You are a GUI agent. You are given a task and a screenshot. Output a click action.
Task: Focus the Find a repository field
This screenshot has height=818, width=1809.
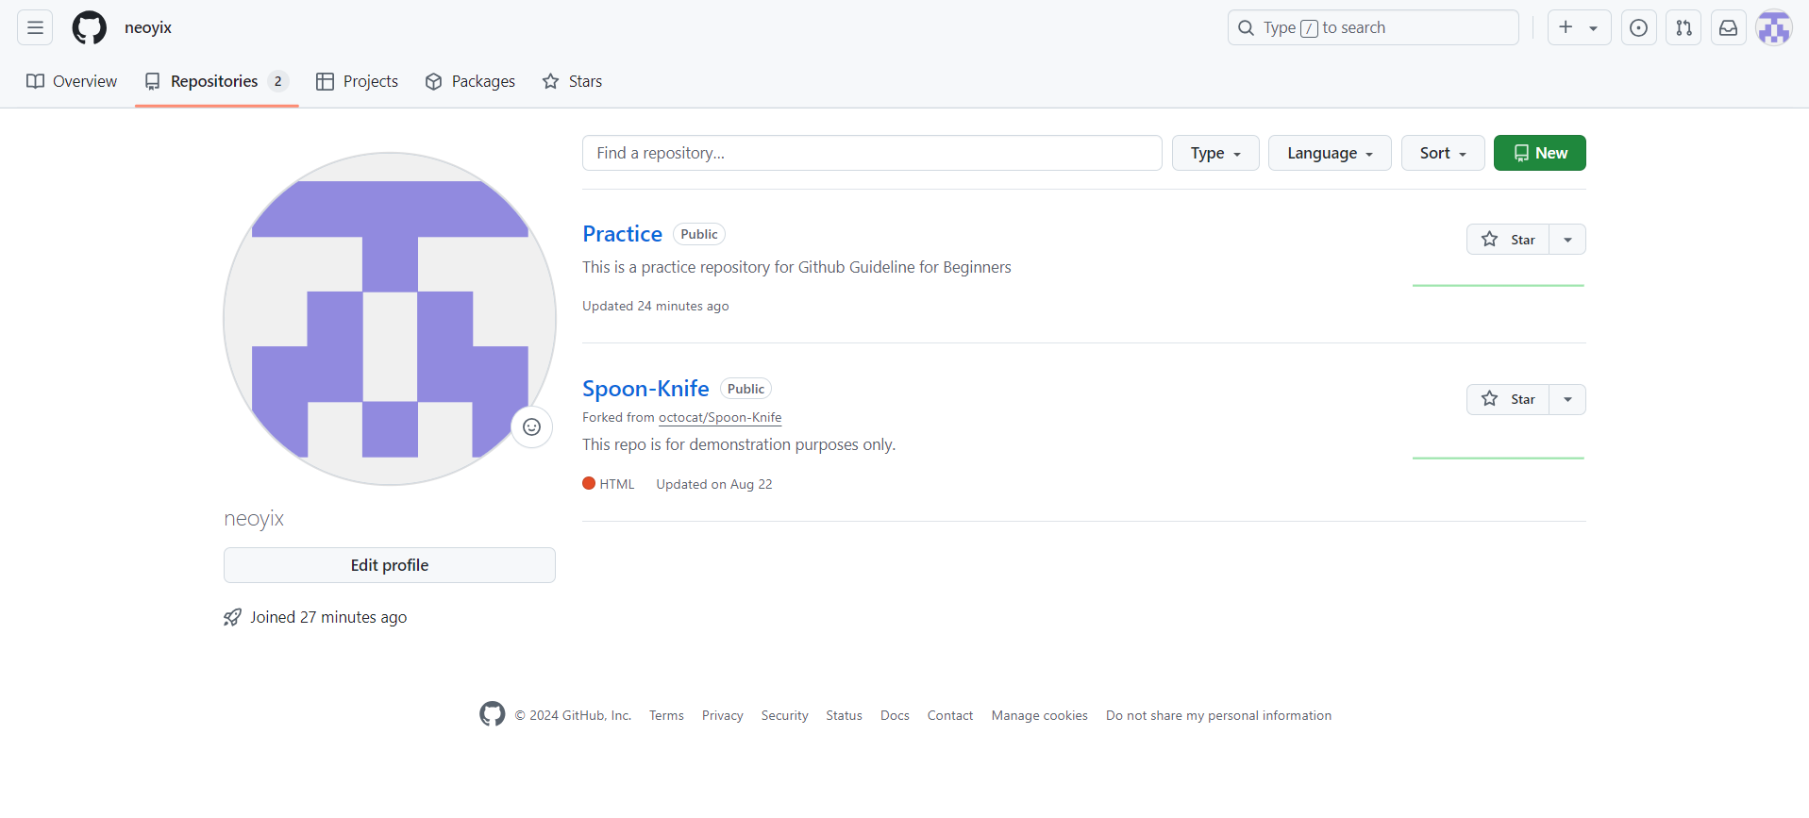point(872,153)
